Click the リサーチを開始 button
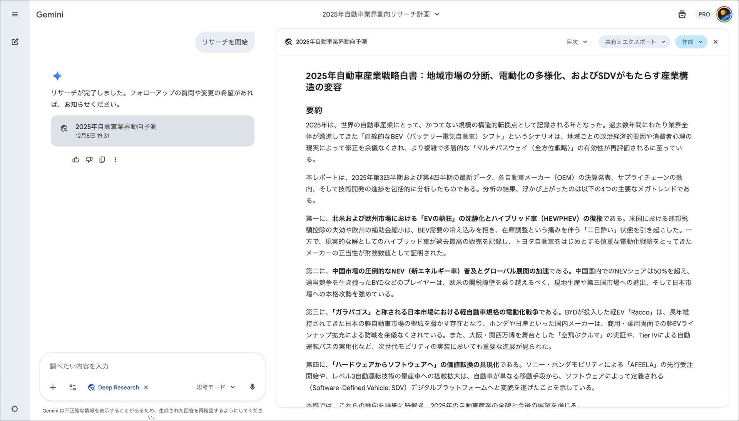This screenshot has height=421, width=739. point(225,42)
